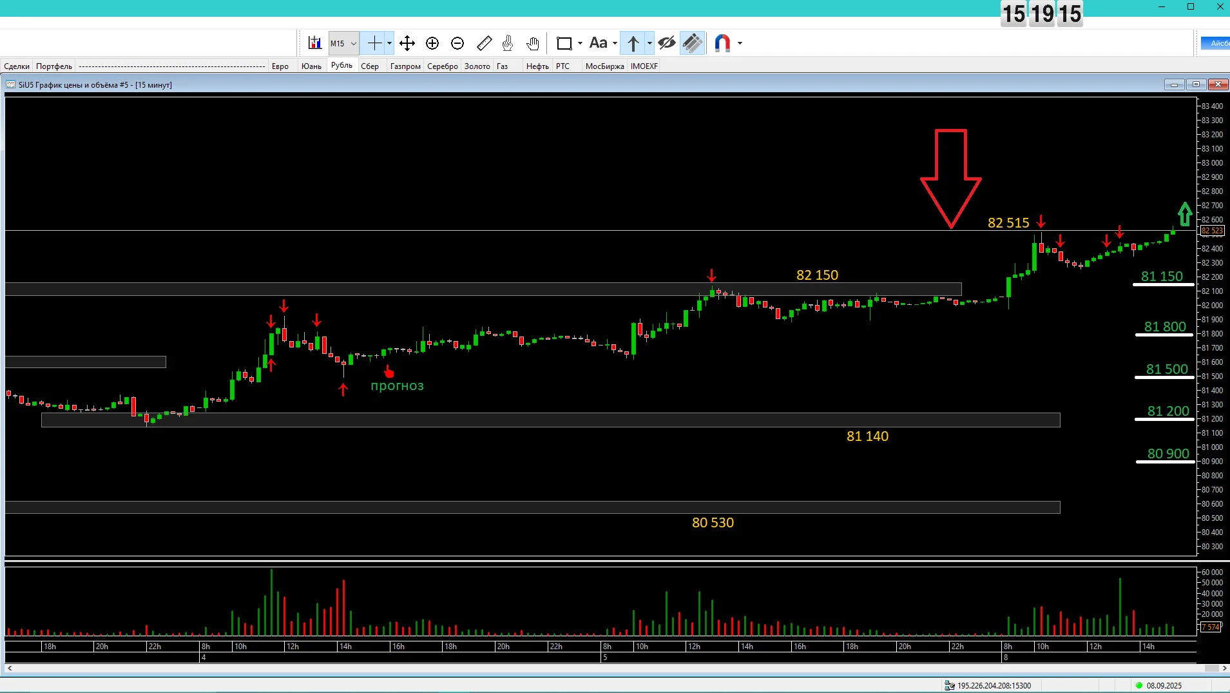Screen dimensions: 1230x693
Task: Select the two-finger hand tool
Action: tap(508, 43)
